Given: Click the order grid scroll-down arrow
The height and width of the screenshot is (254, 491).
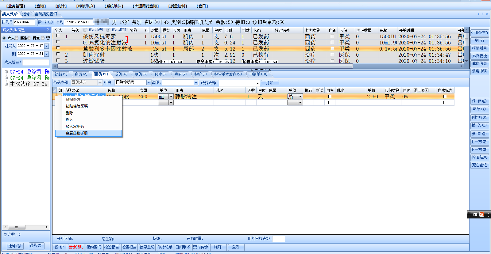Looking at the screenshot, I should click(466, 61).
